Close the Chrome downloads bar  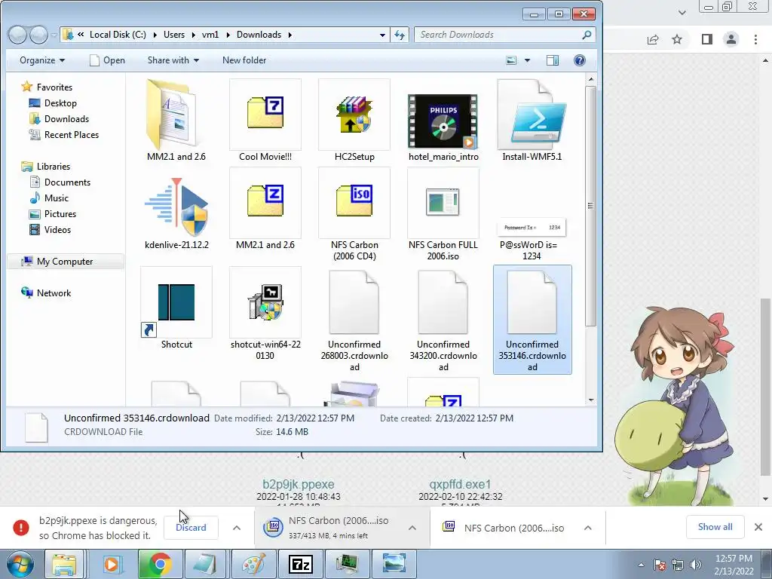pos(758,527)
